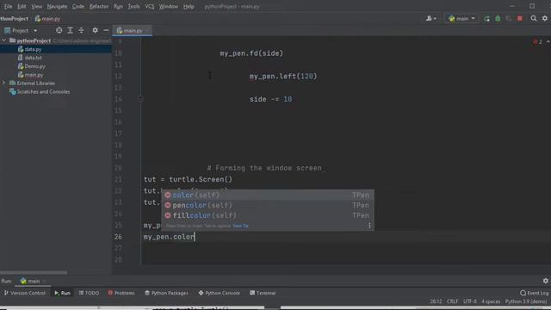This screenshot has height=310, width=551.
Task: Click the fold marker at line 14
Action: pos(140,100)
